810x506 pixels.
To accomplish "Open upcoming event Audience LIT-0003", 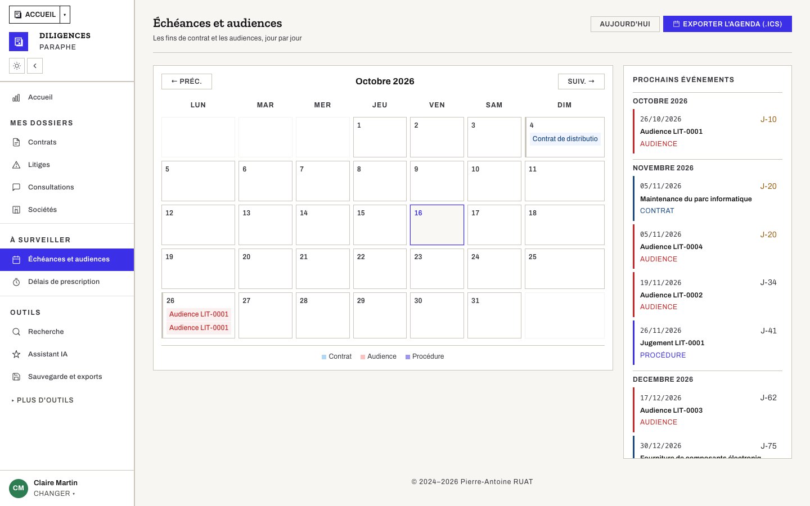I will click(708, 410).
